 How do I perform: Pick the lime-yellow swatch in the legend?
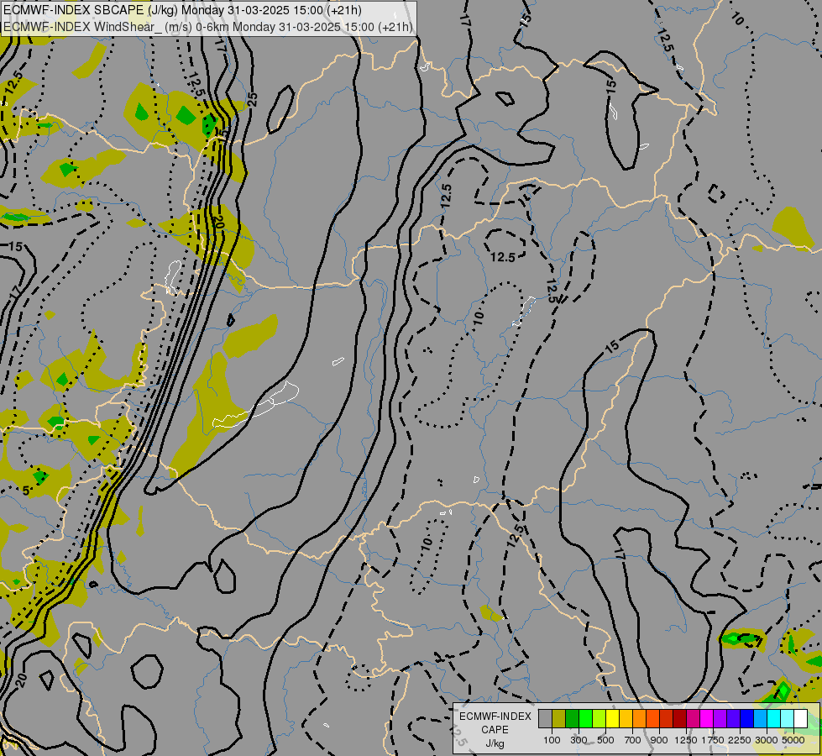599,719
